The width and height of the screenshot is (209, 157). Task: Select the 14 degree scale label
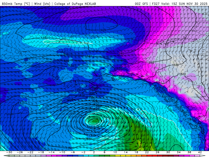tap(126, 152)
